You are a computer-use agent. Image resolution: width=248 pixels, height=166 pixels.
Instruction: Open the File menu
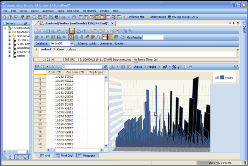5,11
